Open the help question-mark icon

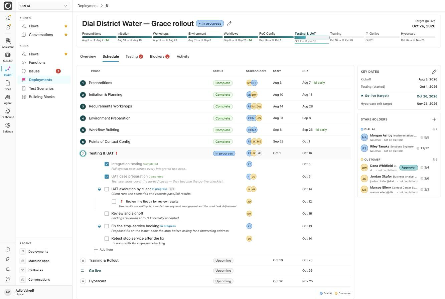pos(8,279)
